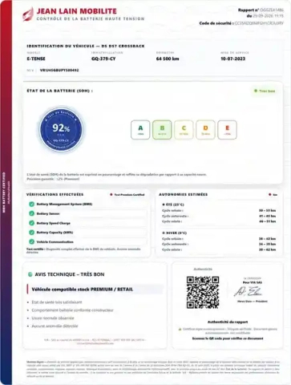This screenshot has width=291, height=385.
Task: Select the grade D box
Action: 205,130
